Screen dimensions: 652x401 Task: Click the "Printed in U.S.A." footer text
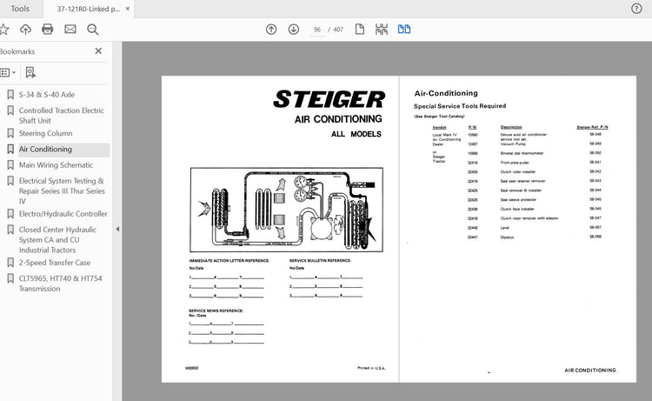371,368
